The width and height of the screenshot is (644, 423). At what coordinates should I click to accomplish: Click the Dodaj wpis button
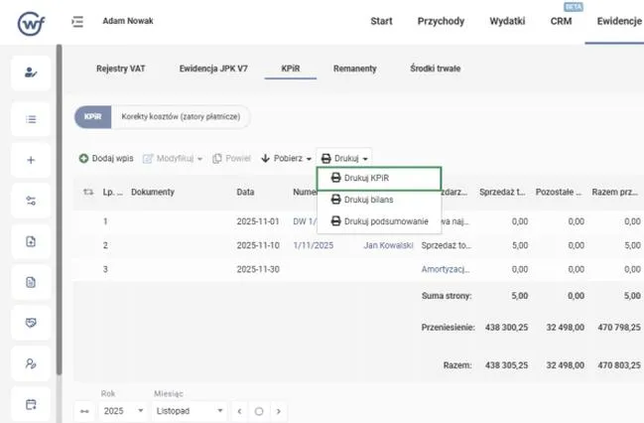106,158
